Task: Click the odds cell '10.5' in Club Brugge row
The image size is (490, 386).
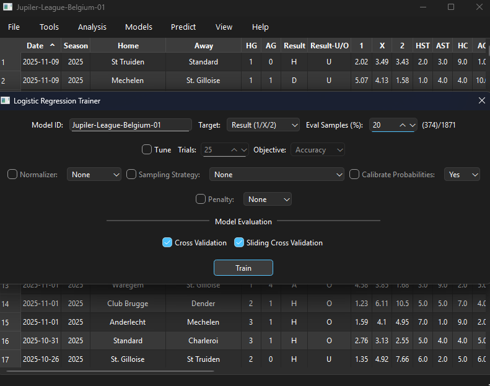Action: point(402,304)
